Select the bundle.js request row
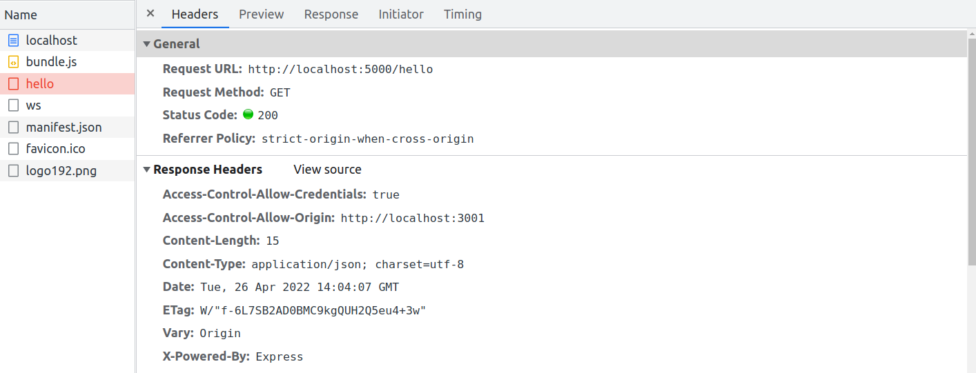 (68, 62)
